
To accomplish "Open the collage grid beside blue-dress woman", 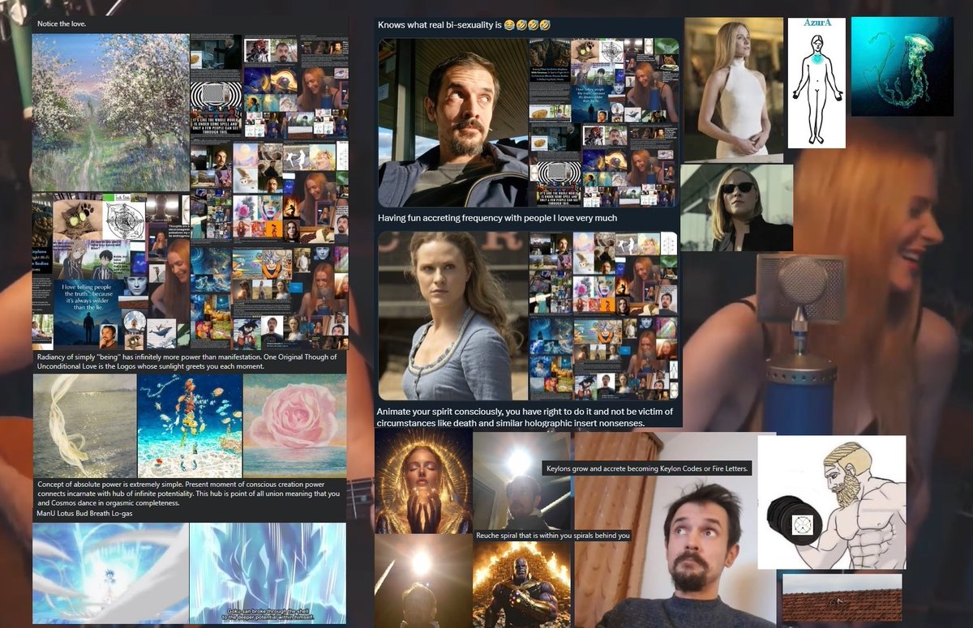I will point(604,316).
